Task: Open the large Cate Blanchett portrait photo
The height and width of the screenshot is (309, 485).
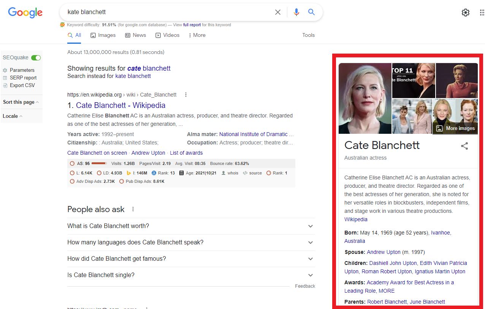Action: [x=365, y=98]
